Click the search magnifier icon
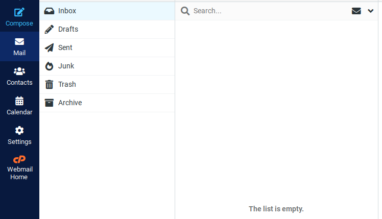 [185, 11]
